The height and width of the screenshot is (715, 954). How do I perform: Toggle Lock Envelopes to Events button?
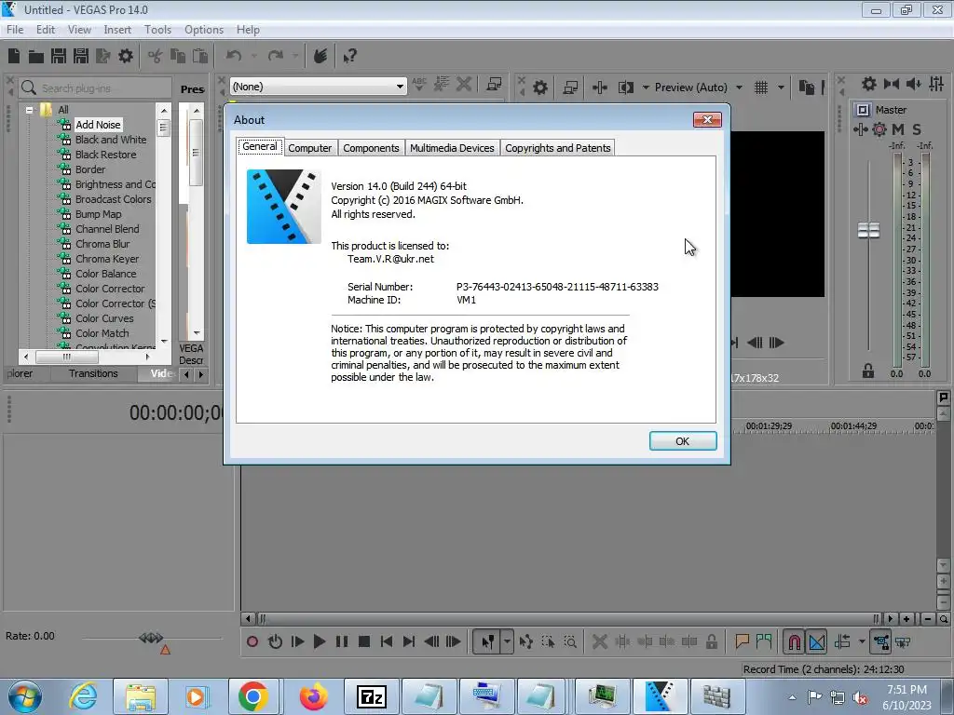880,641
